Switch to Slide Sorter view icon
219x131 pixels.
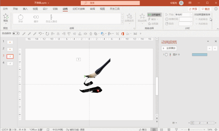coord(162,130)
